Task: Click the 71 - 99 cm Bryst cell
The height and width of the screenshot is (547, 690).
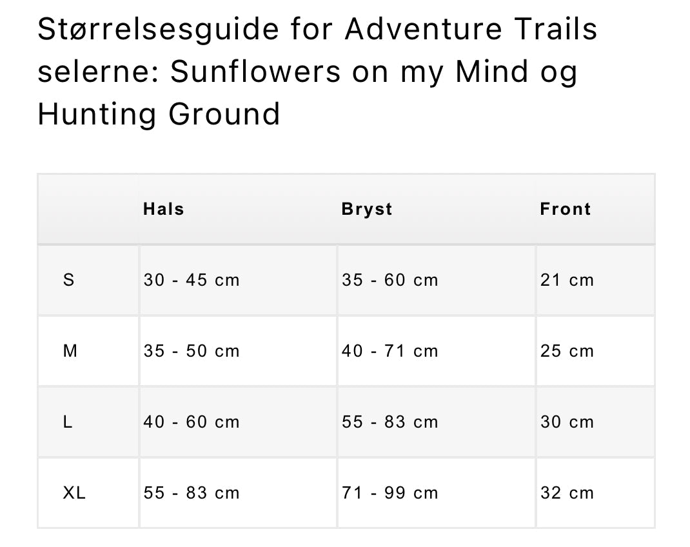Action: pos(390,493)
